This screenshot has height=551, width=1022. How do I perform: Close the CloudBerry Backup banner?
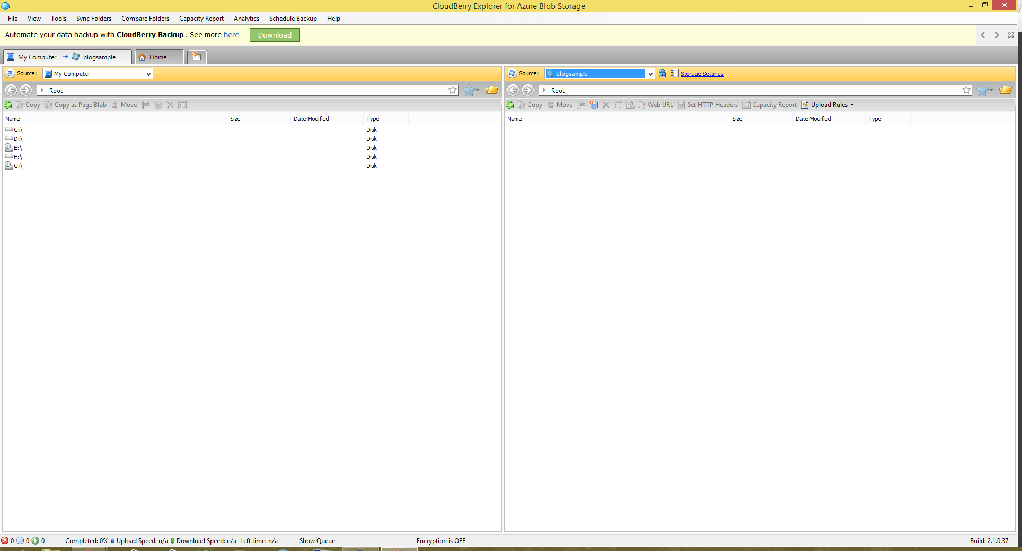click(1011, 35)
